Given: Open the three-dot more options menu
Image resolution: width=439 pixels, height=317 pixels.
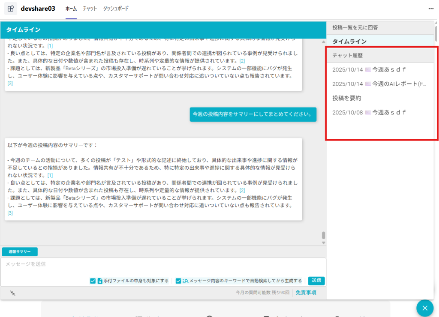Looking at the screenshot, I should pos(431,9).
